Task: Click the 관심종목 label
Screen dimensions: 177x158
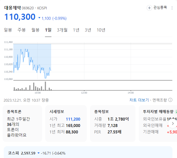Action: (160, 7)
